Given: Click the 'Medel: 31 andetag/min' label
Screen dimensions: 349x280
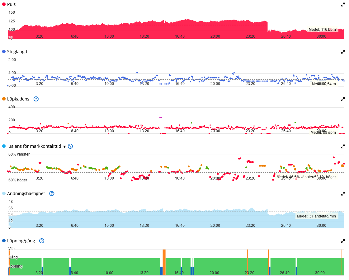Looking at the screenshot, I should pos(316,216).
